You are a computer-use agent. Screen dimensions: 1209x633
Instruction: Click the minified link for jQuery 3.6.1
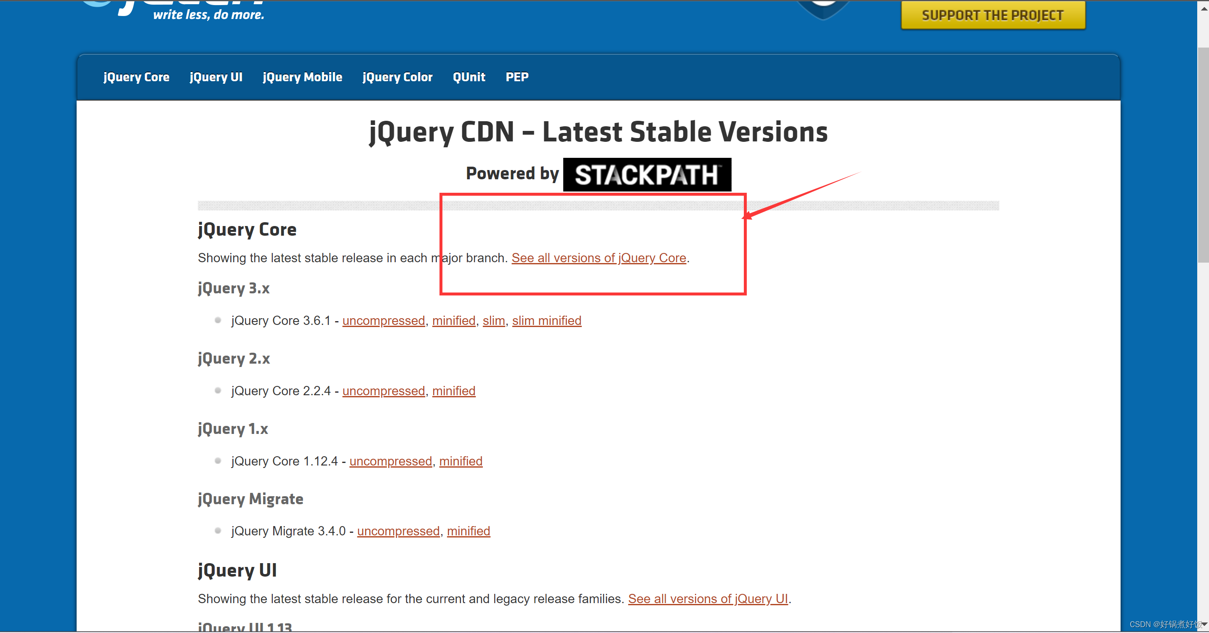point(453,321)
